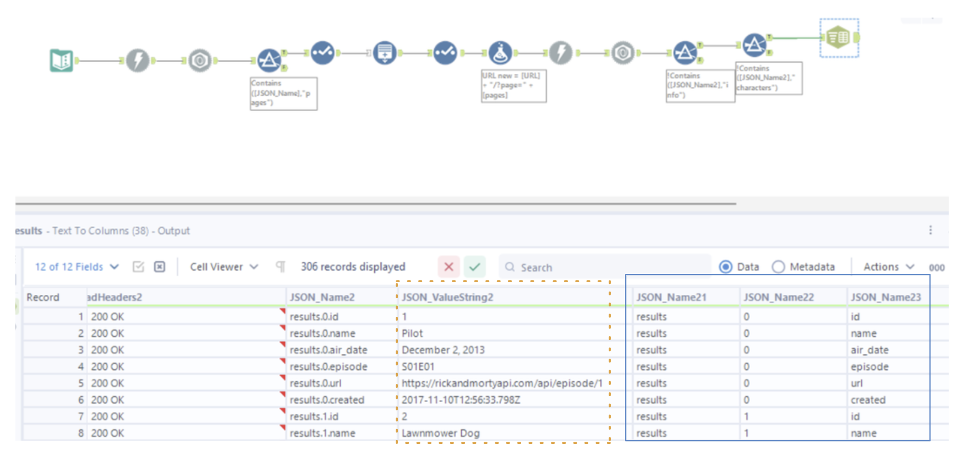
Task: Click the horizontal canvas scrollbar
Action: (376, 204)
